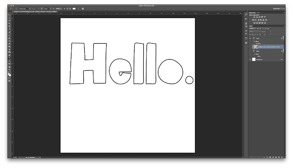Open the workspace switcher dropdown
Viewport: 293px width, 168px height.
coord(278,9)
